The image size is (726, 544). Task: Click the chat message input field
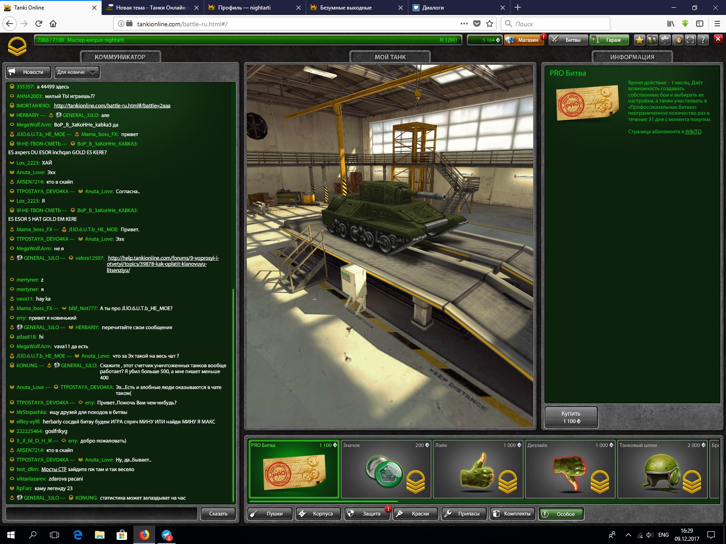(102, 514)
